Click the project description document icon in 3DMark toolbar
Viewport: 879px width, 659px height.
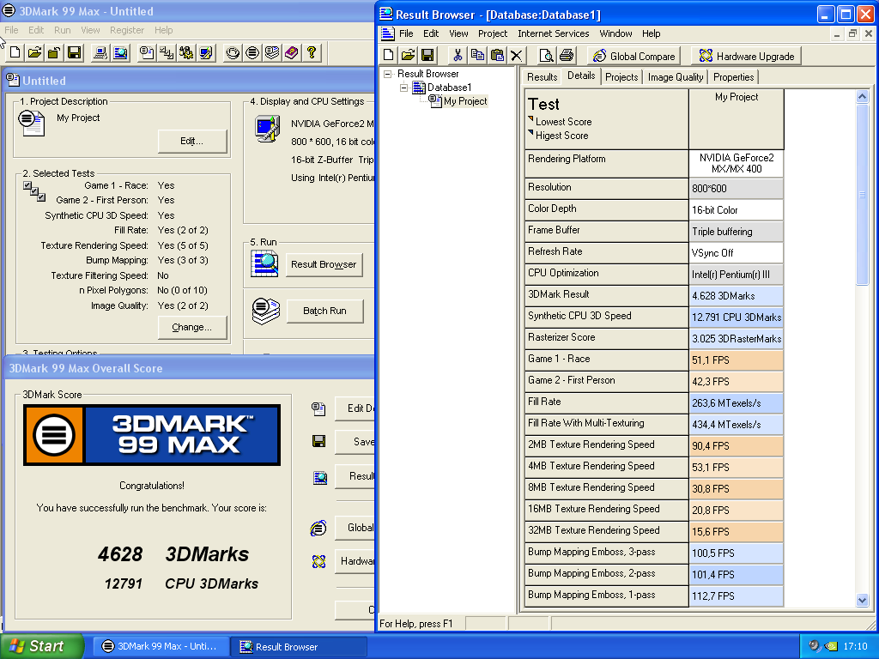pos(147,52)
